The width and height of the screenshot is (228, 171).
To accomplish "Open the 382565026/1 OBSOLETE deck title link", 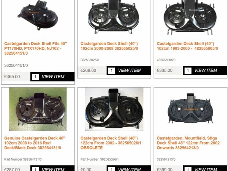I will point(111,143).
